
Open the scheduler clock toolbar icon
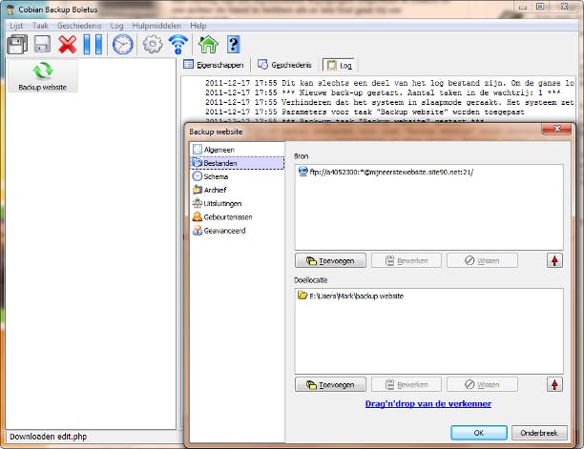(x=122, y=44)
